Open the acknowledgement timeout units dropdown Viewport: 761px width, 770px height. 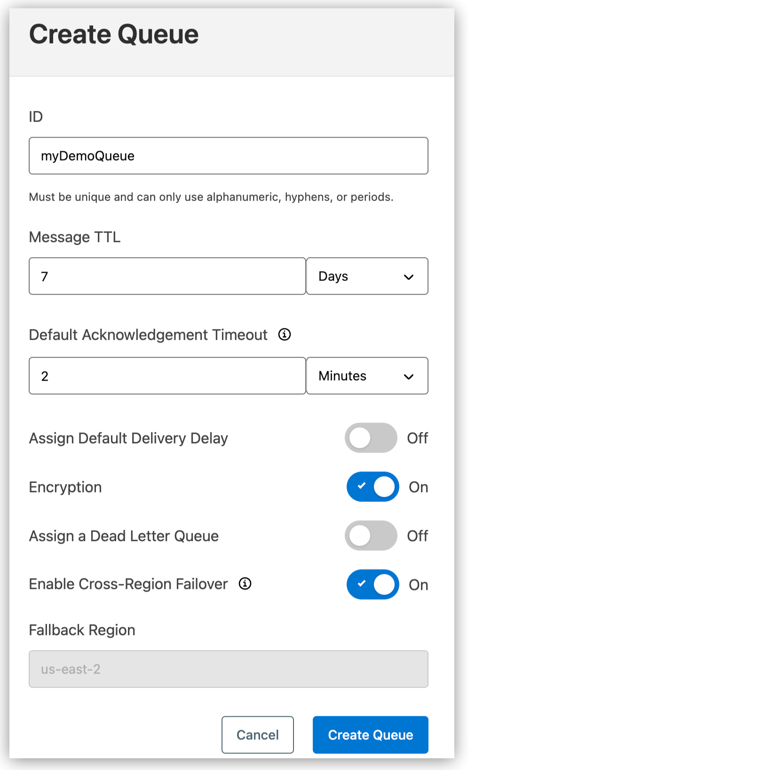tap(367, 376)
